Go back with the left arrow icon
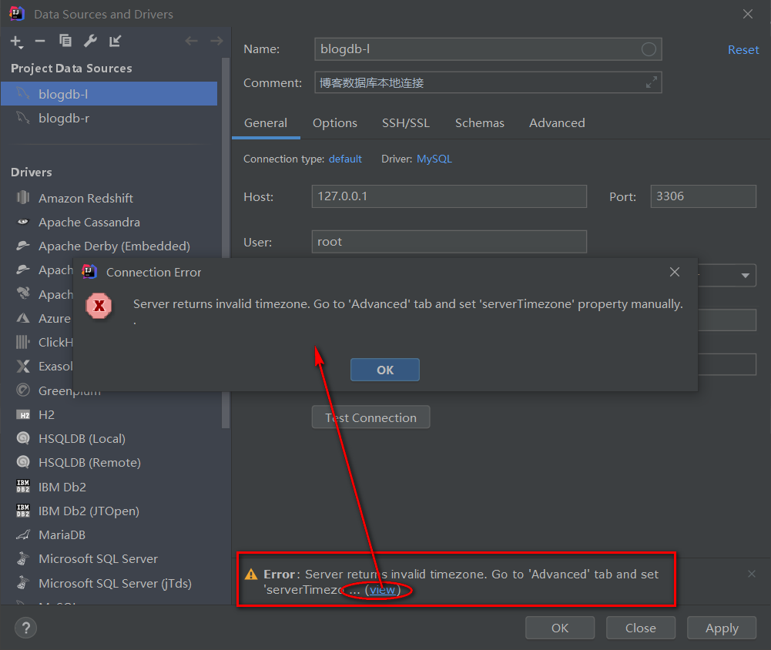The width and height of the screenshot is (771, 650). [x=191, y=41]
